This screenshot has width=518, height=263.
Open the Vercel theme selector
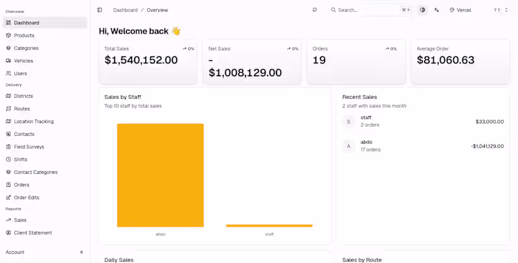[460, 10]
